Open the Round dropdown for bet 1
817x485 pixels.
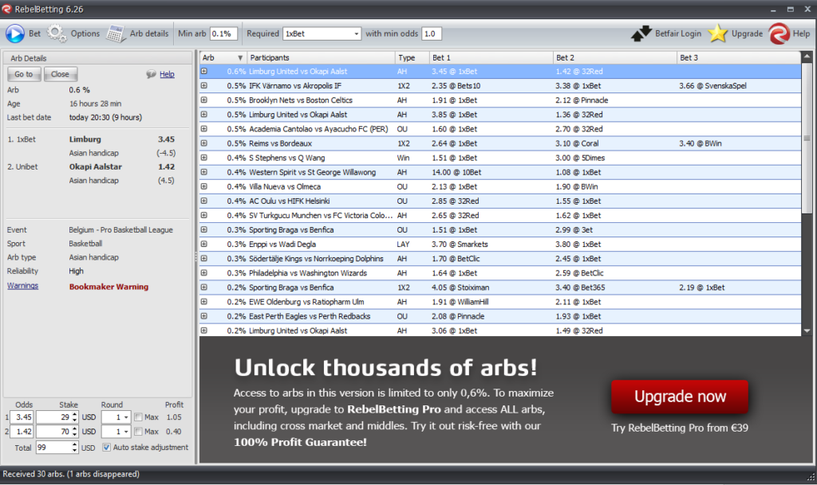click(x=126, y=417)
